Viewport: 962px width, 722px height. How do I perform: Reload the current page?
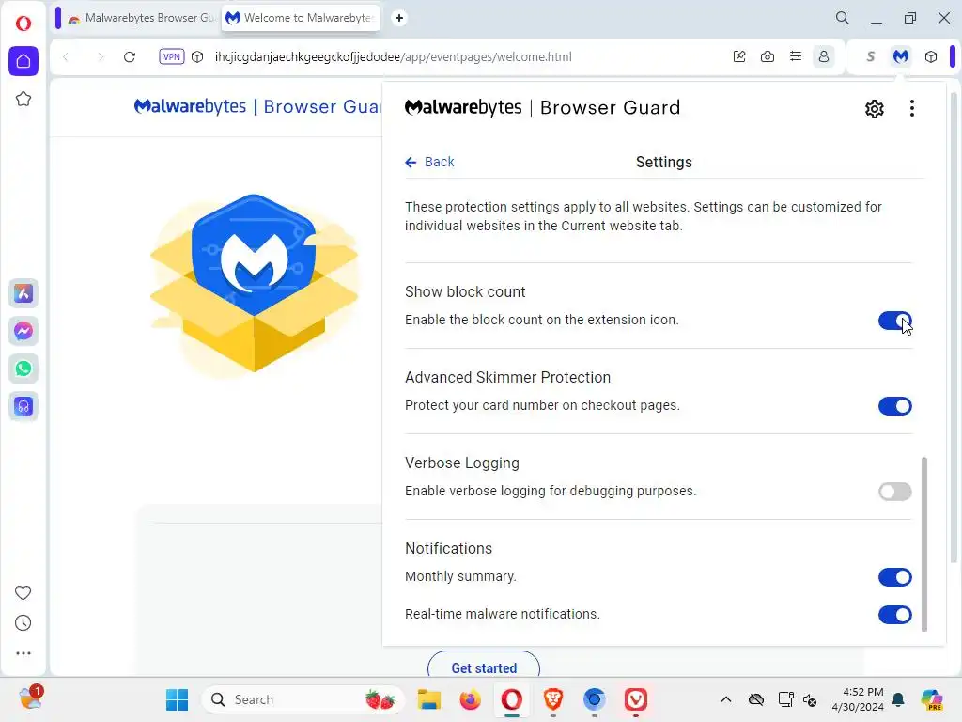pos(129,56)
